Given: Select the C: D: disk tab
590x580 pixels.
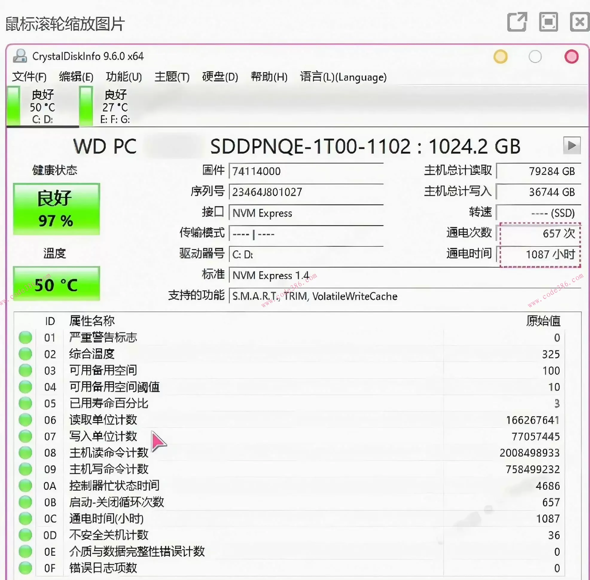Looking at the screenshot, I should pos(42,107).
